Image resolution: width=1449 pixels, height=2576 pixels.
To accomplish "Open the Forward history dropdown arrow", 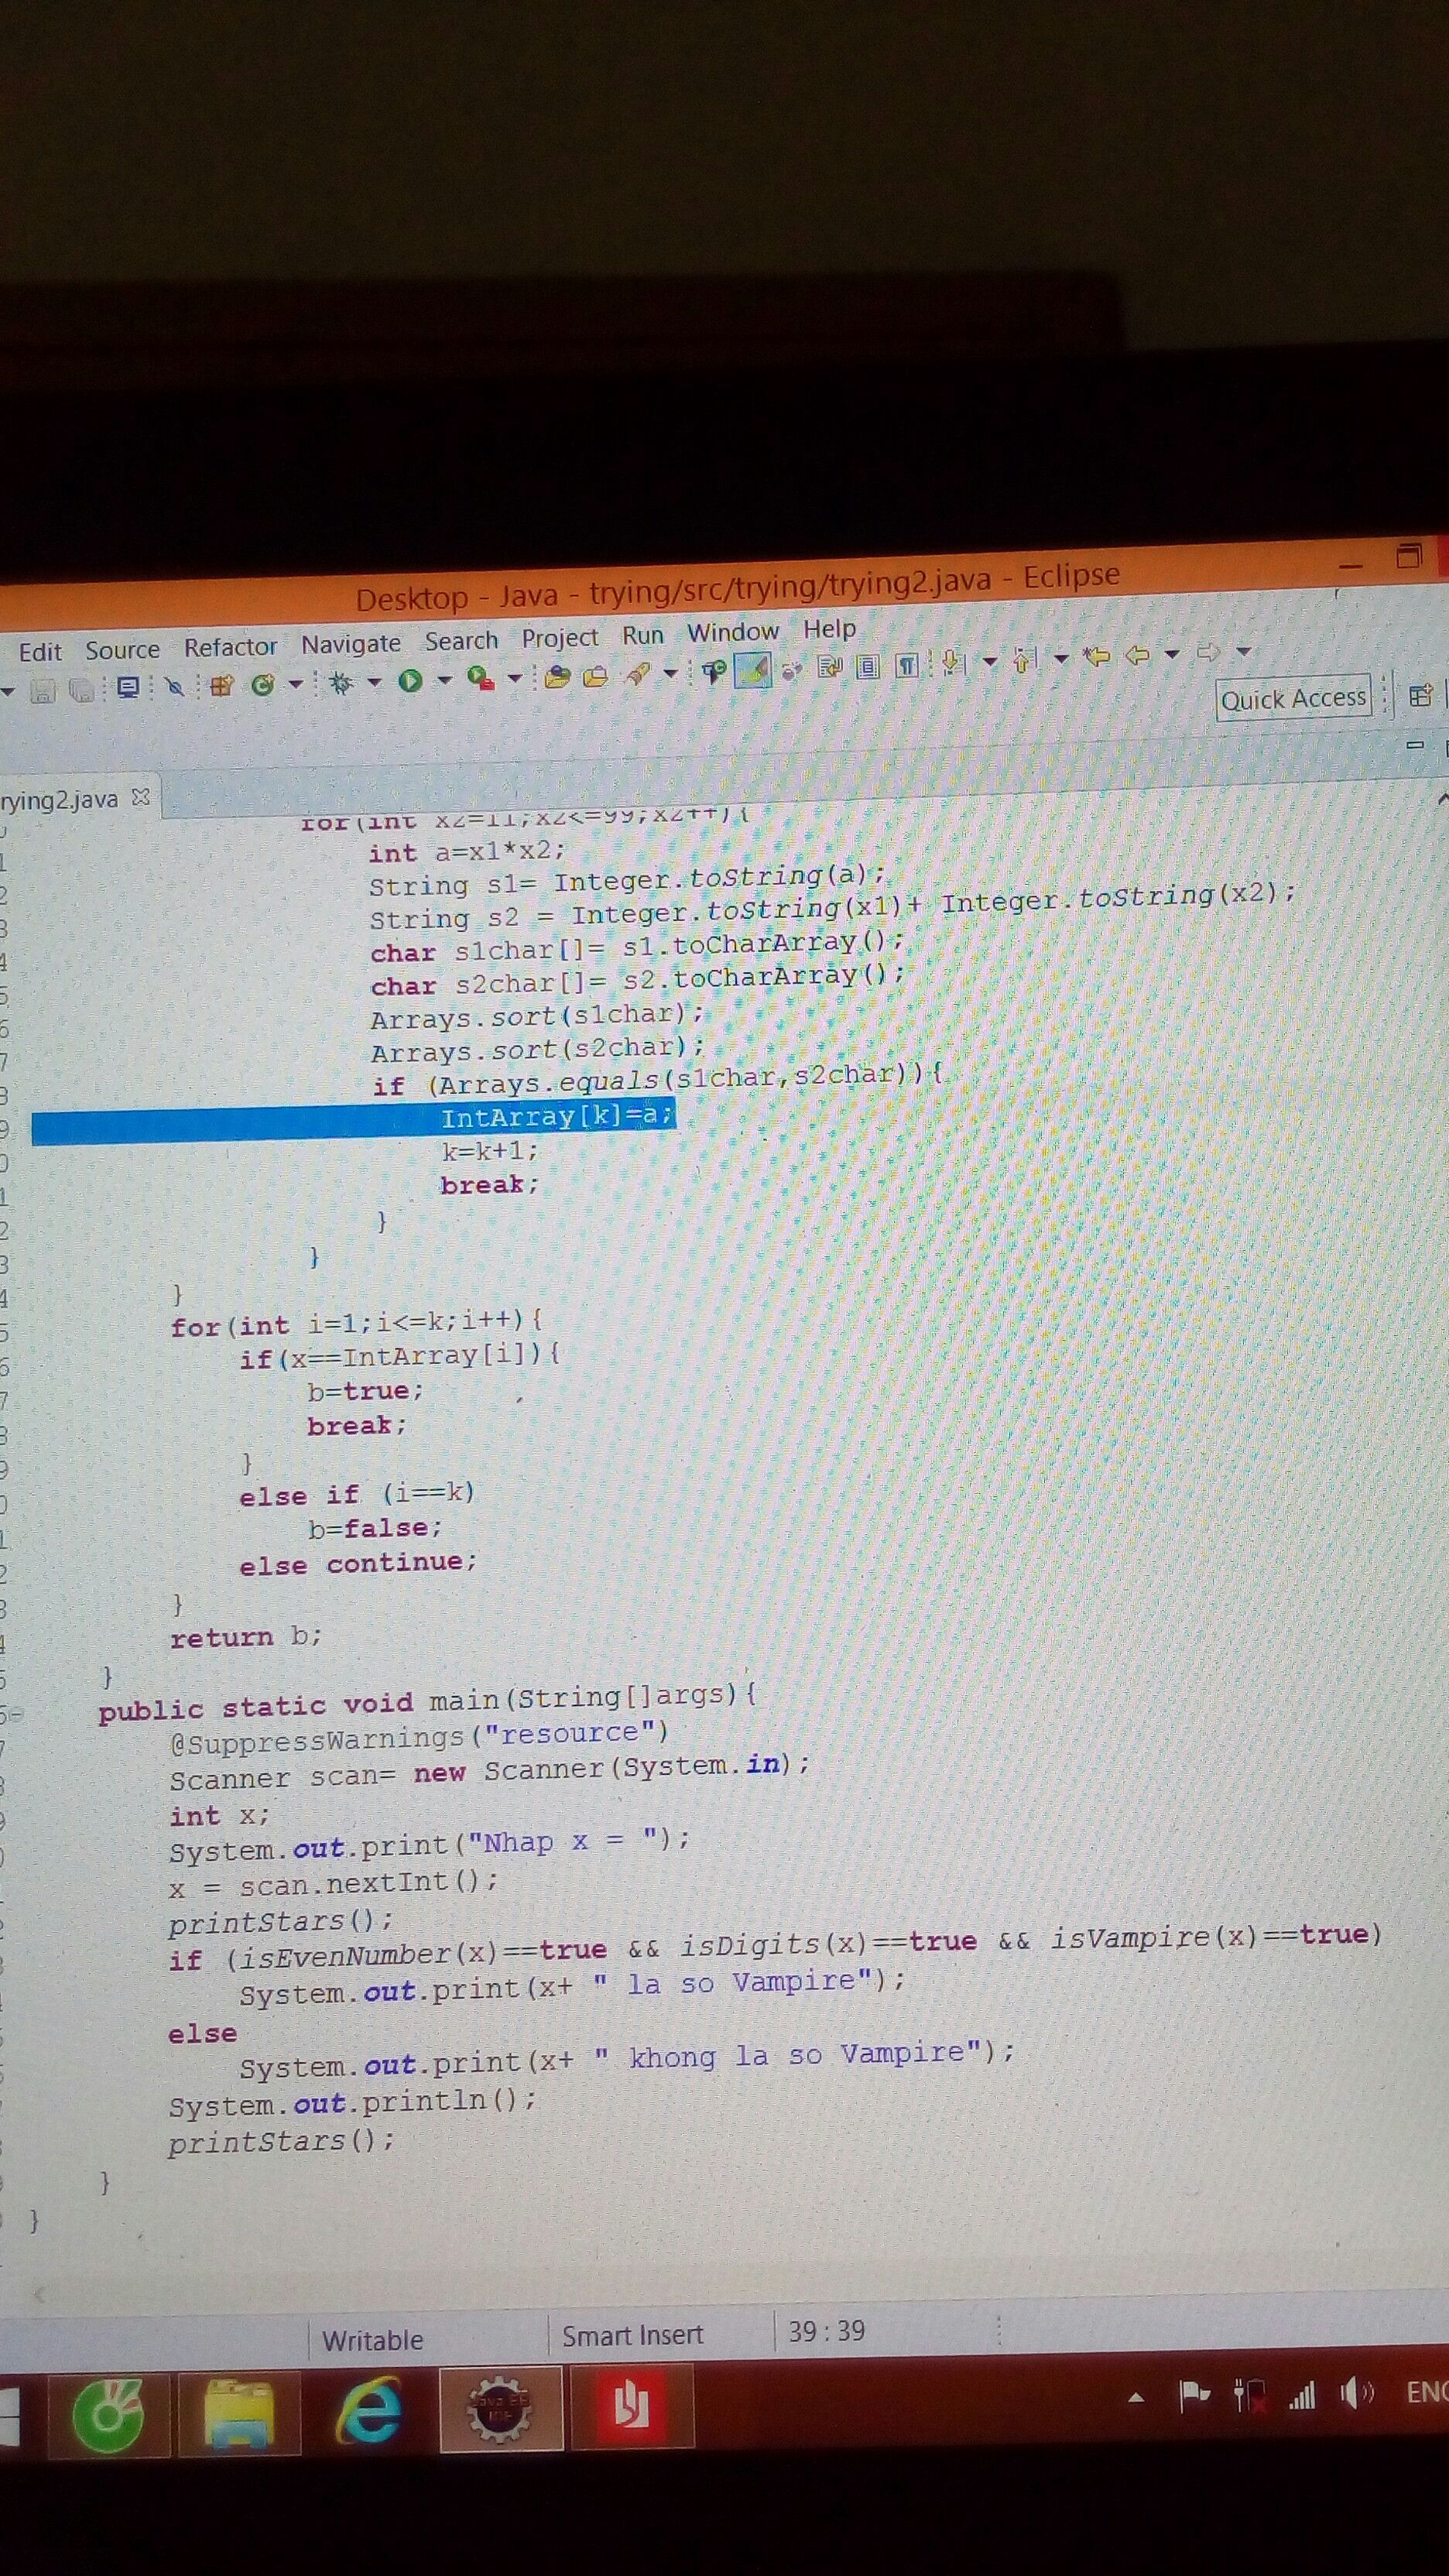I will point(1244,652).
